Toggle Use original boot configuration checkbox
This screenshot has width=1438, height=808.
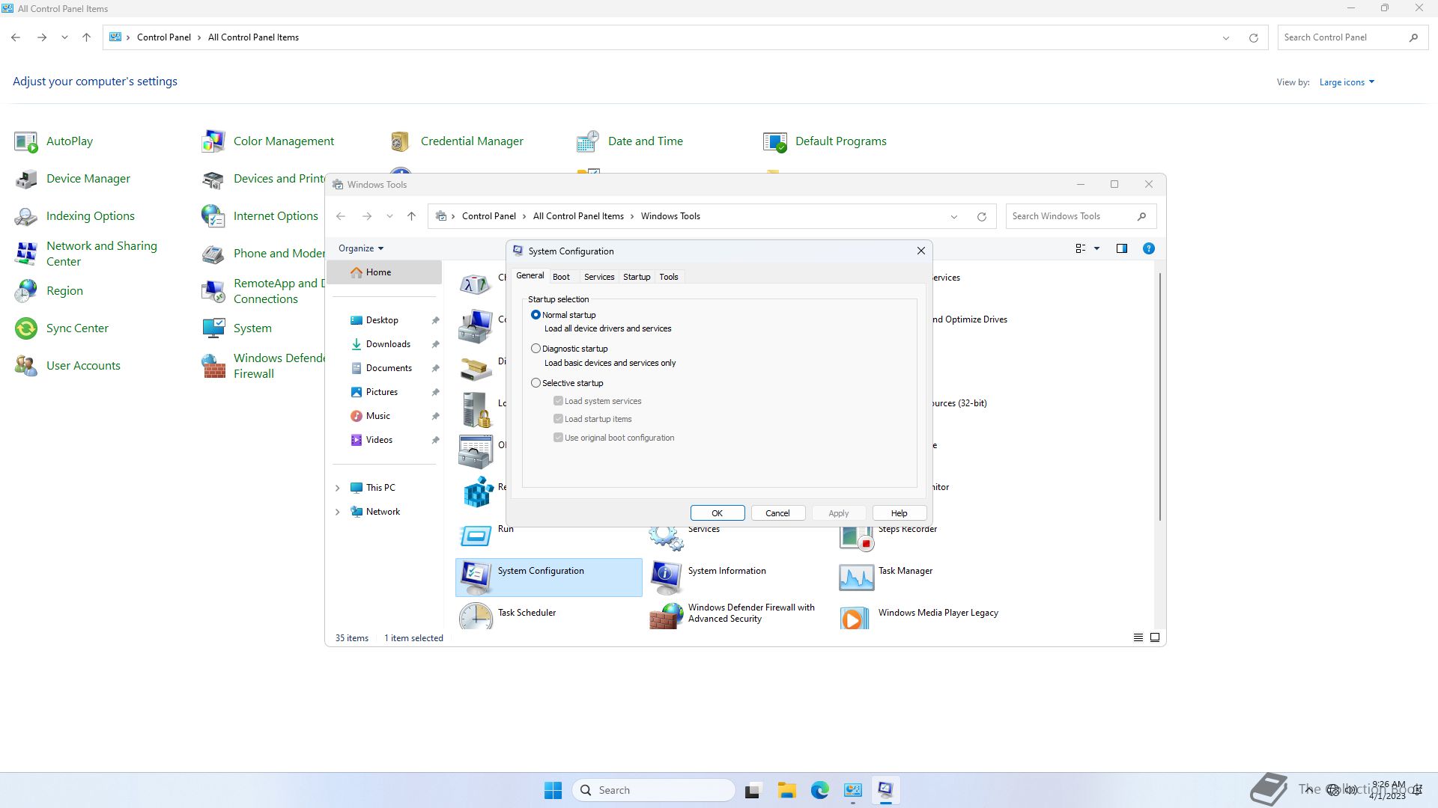tap(558, 438)
